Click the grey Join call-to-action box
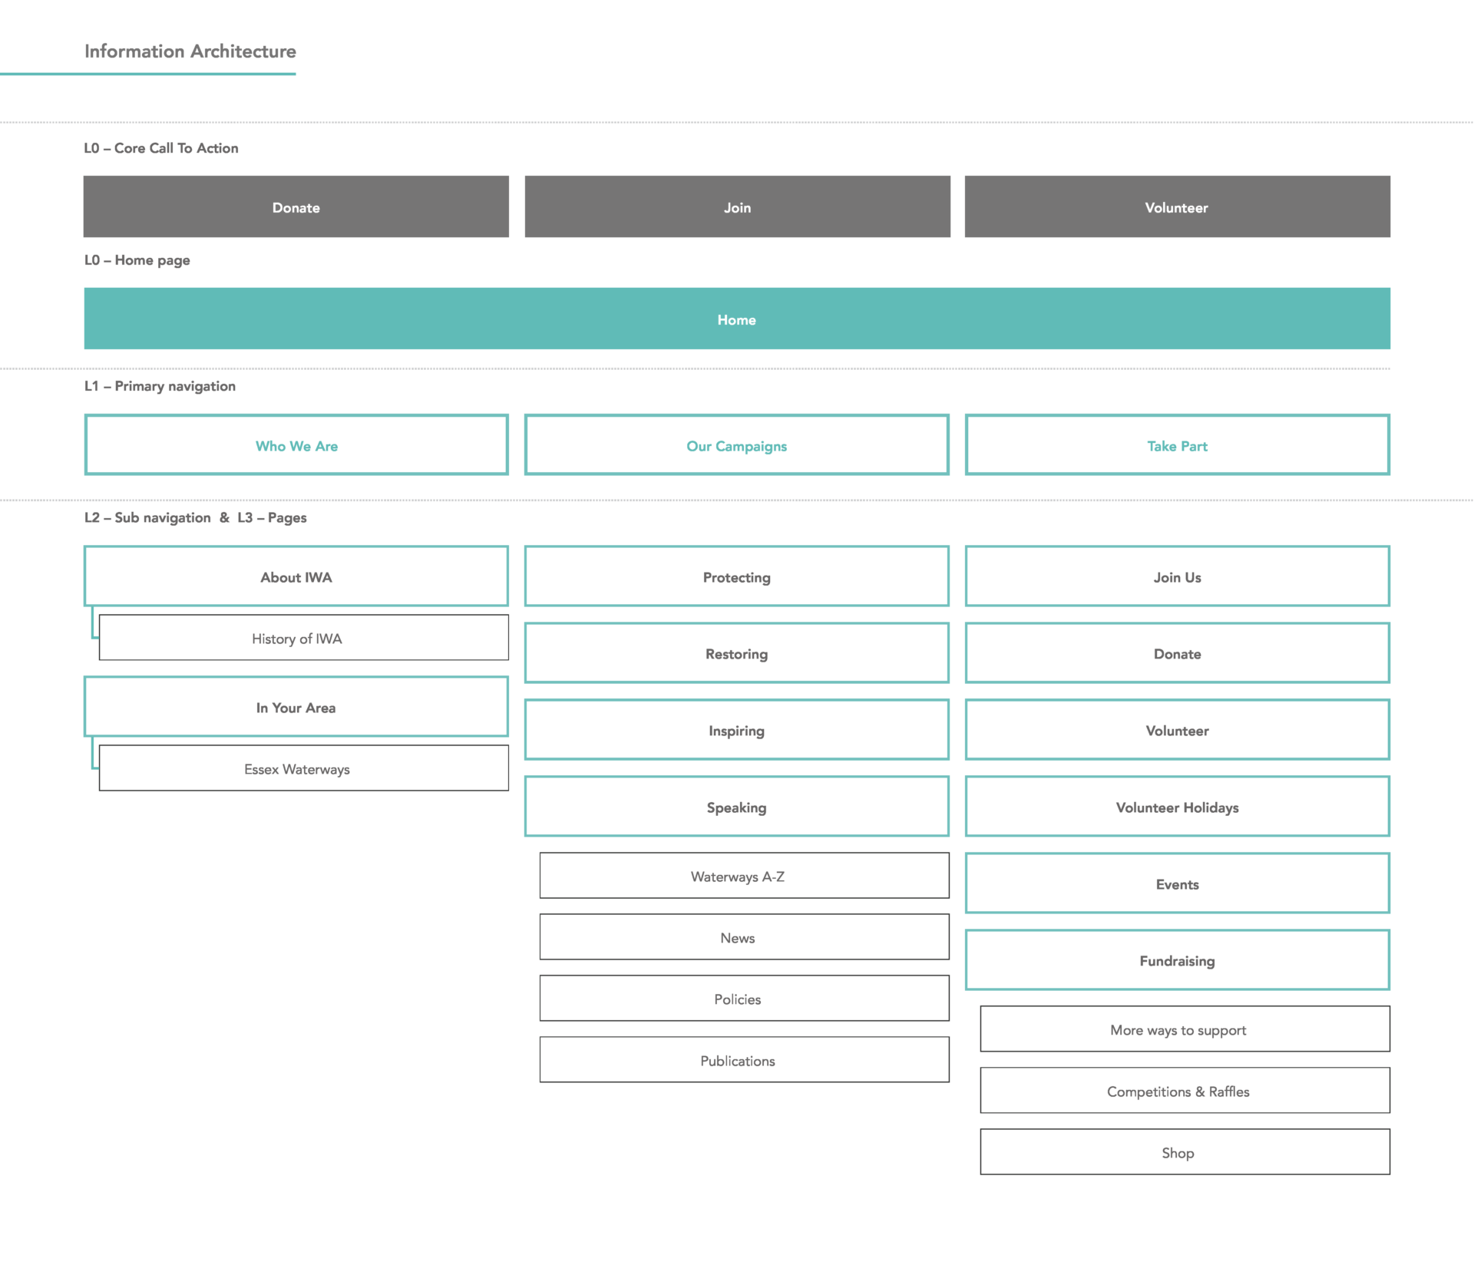1474x1278 pixels. coord(737,206)
